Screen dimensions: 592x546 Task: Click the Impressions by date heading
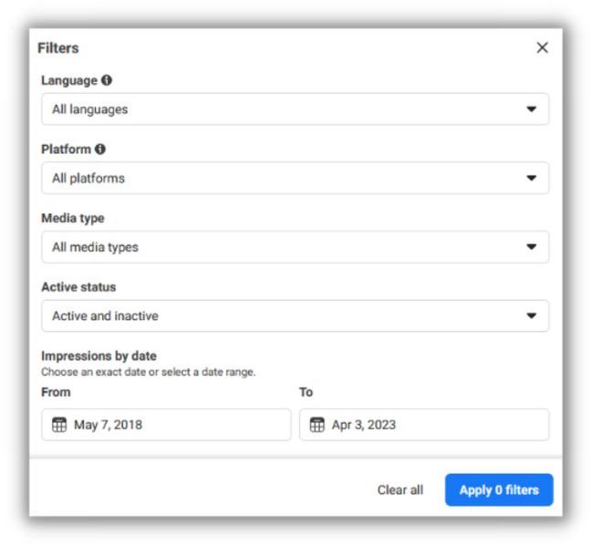99,356
